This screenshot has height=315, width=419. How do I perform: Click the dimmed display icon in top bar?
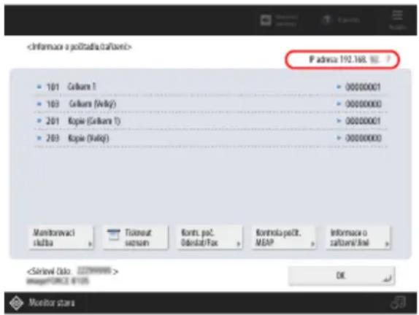pos(266,20)
